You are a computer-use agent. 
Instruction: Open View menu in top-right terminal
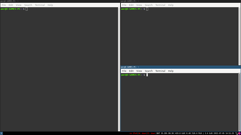pos(139,5)
